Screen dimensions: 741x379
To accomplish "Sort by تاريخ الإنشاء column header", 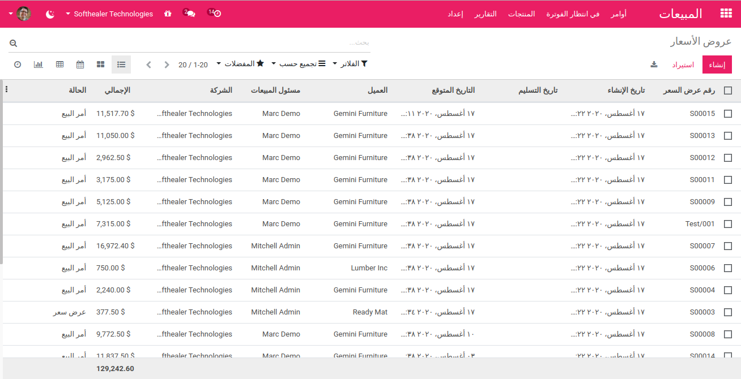I will click(x=626, y=90).
